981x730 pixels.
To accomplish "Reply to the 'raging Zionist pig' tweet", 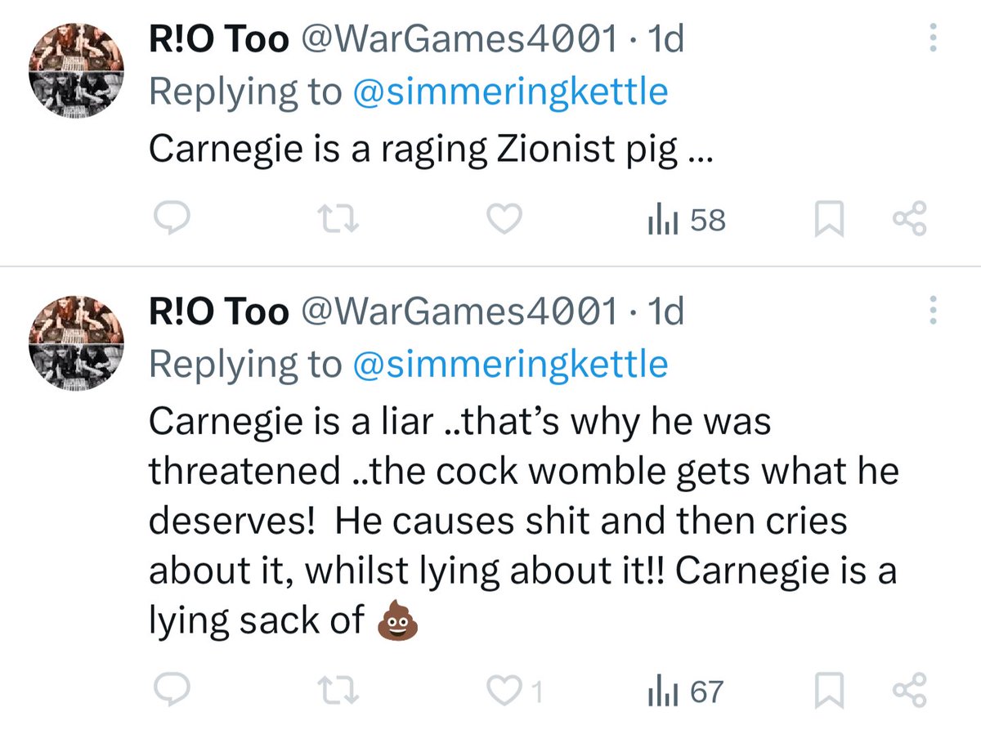I will [x=172, y=219].
